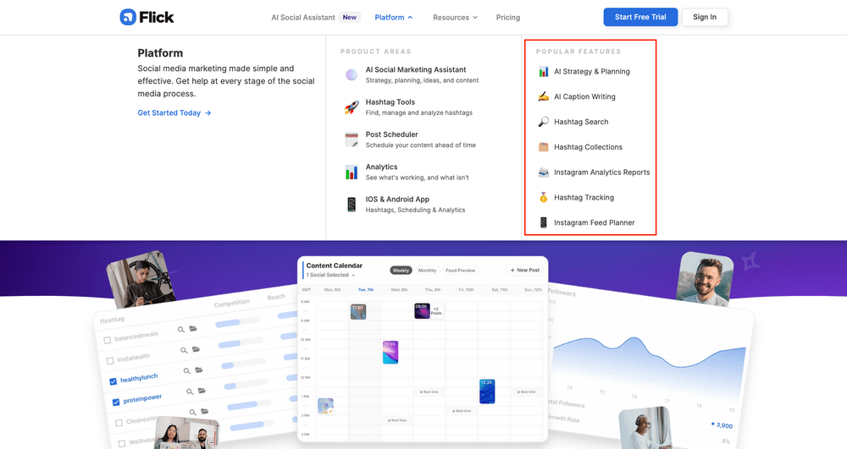847x449 pixels.
Task: Click Instagram Feed Planner phone icon
Action: pos(544,222)
